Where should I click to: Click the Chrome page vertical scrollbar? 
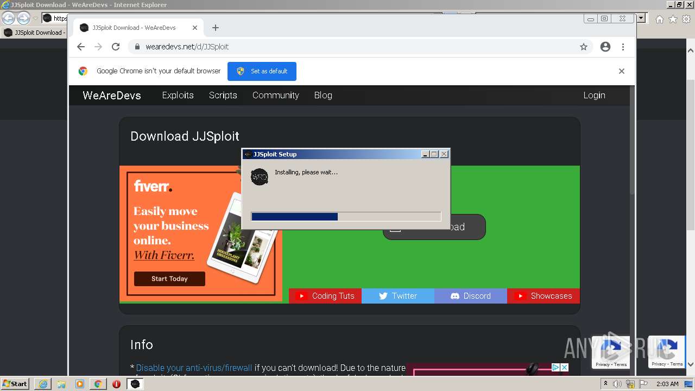pyautogui.click(x=632, y=140)
